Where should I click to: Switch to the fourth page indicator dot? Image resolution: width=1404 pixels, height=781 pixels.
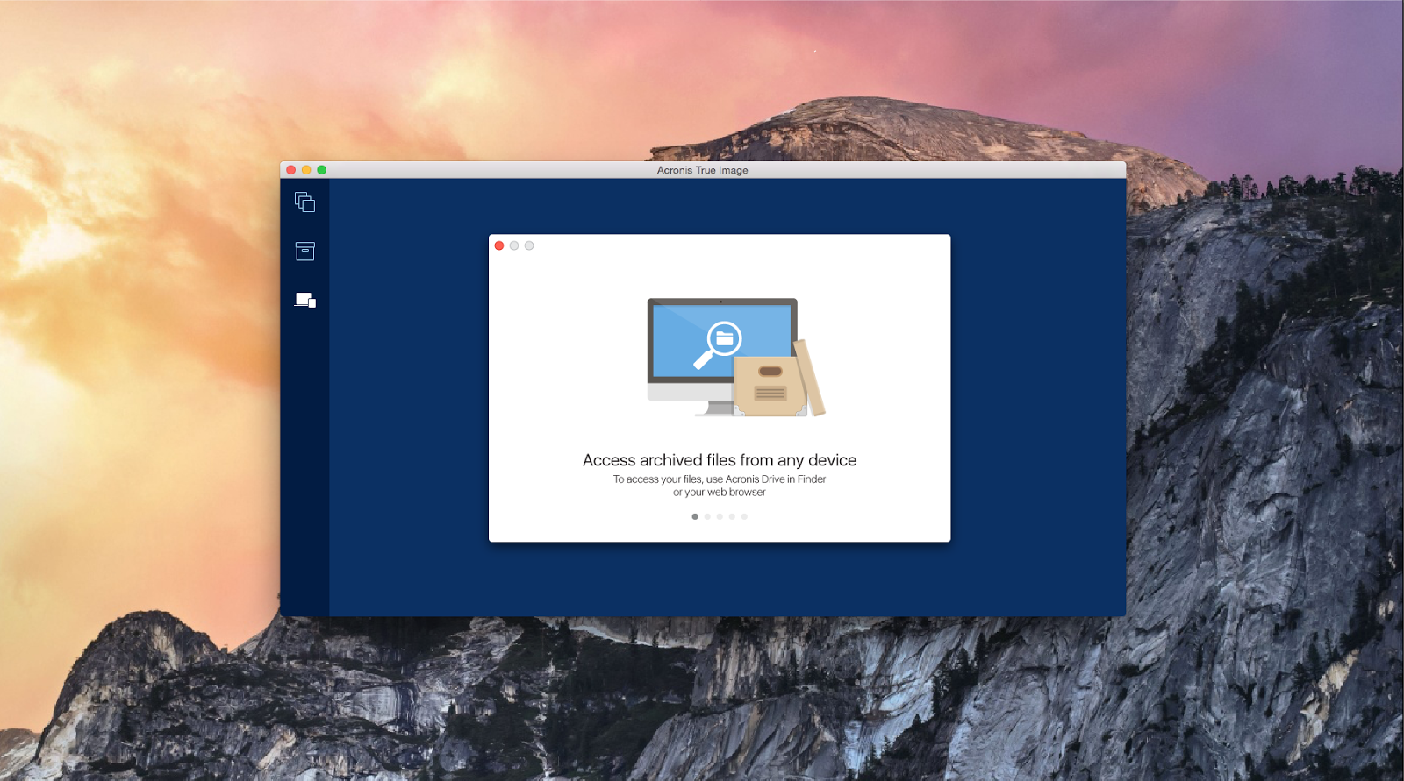[x=732, y=516]
